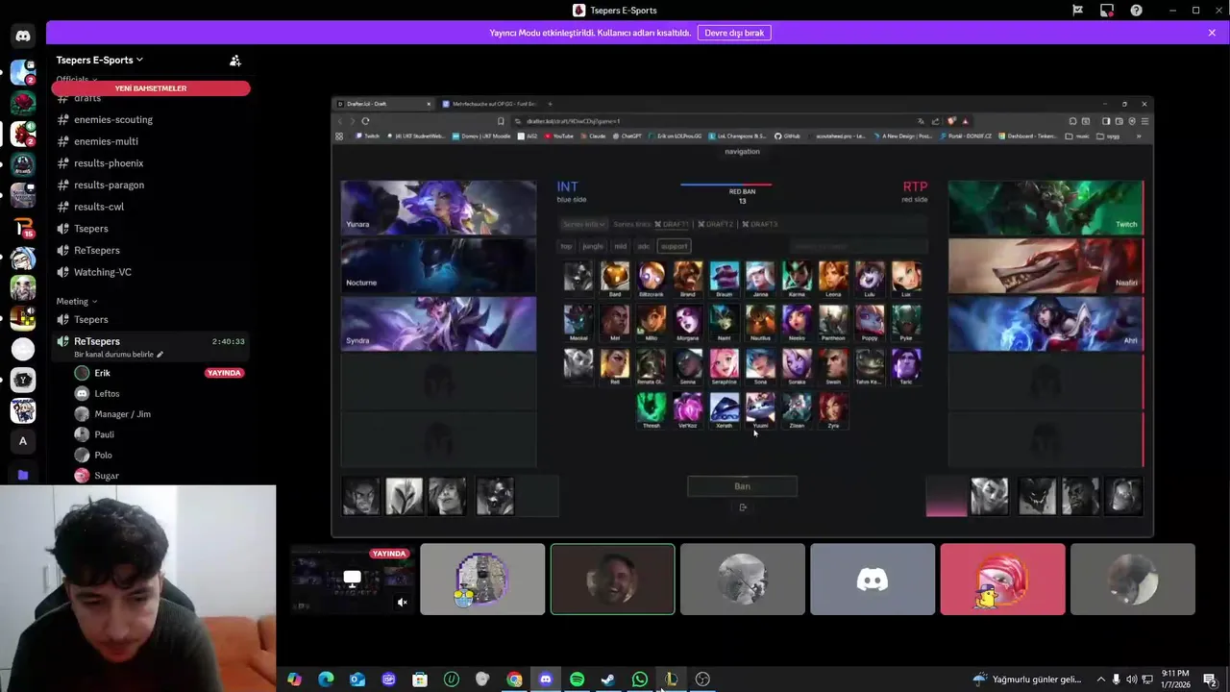Open Microsoft Store from the taskbar
1230x692 pixels.
[x=420, y=680]
